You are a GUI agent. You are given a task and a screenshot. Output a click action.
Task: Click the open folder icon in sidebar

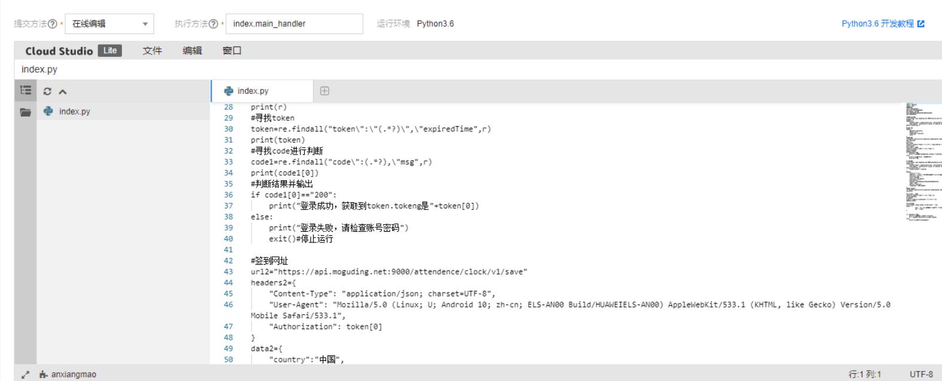25,112
